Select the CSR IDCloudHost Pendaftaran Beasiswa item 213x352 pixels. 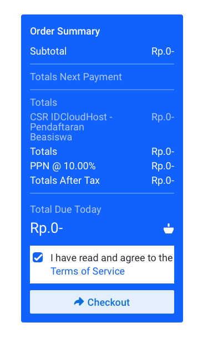(71, 127)
